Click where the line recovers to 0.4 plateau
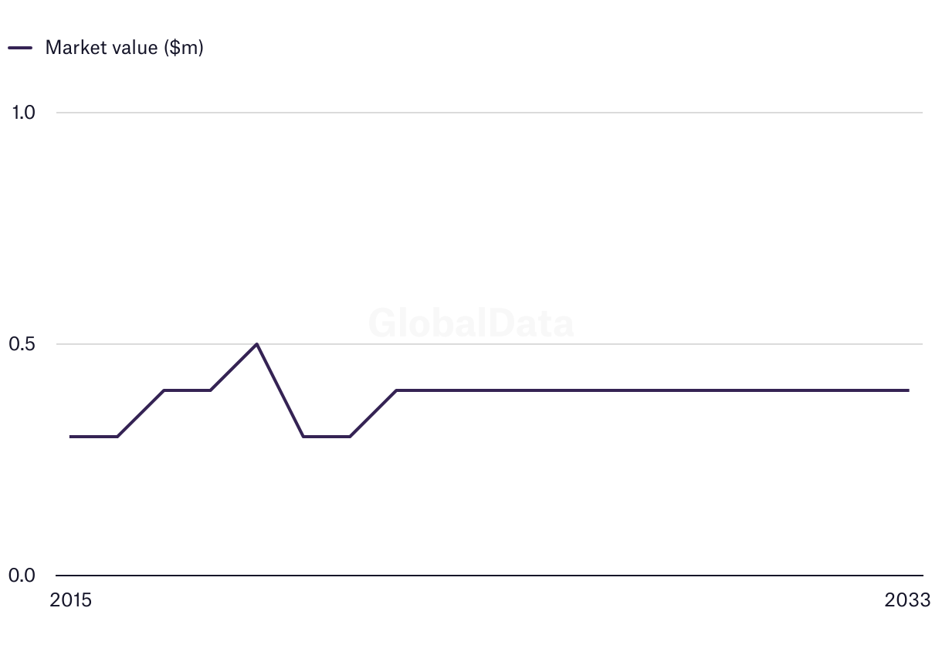The height and width of the screenshot is (645, 942). coord(396,390)
